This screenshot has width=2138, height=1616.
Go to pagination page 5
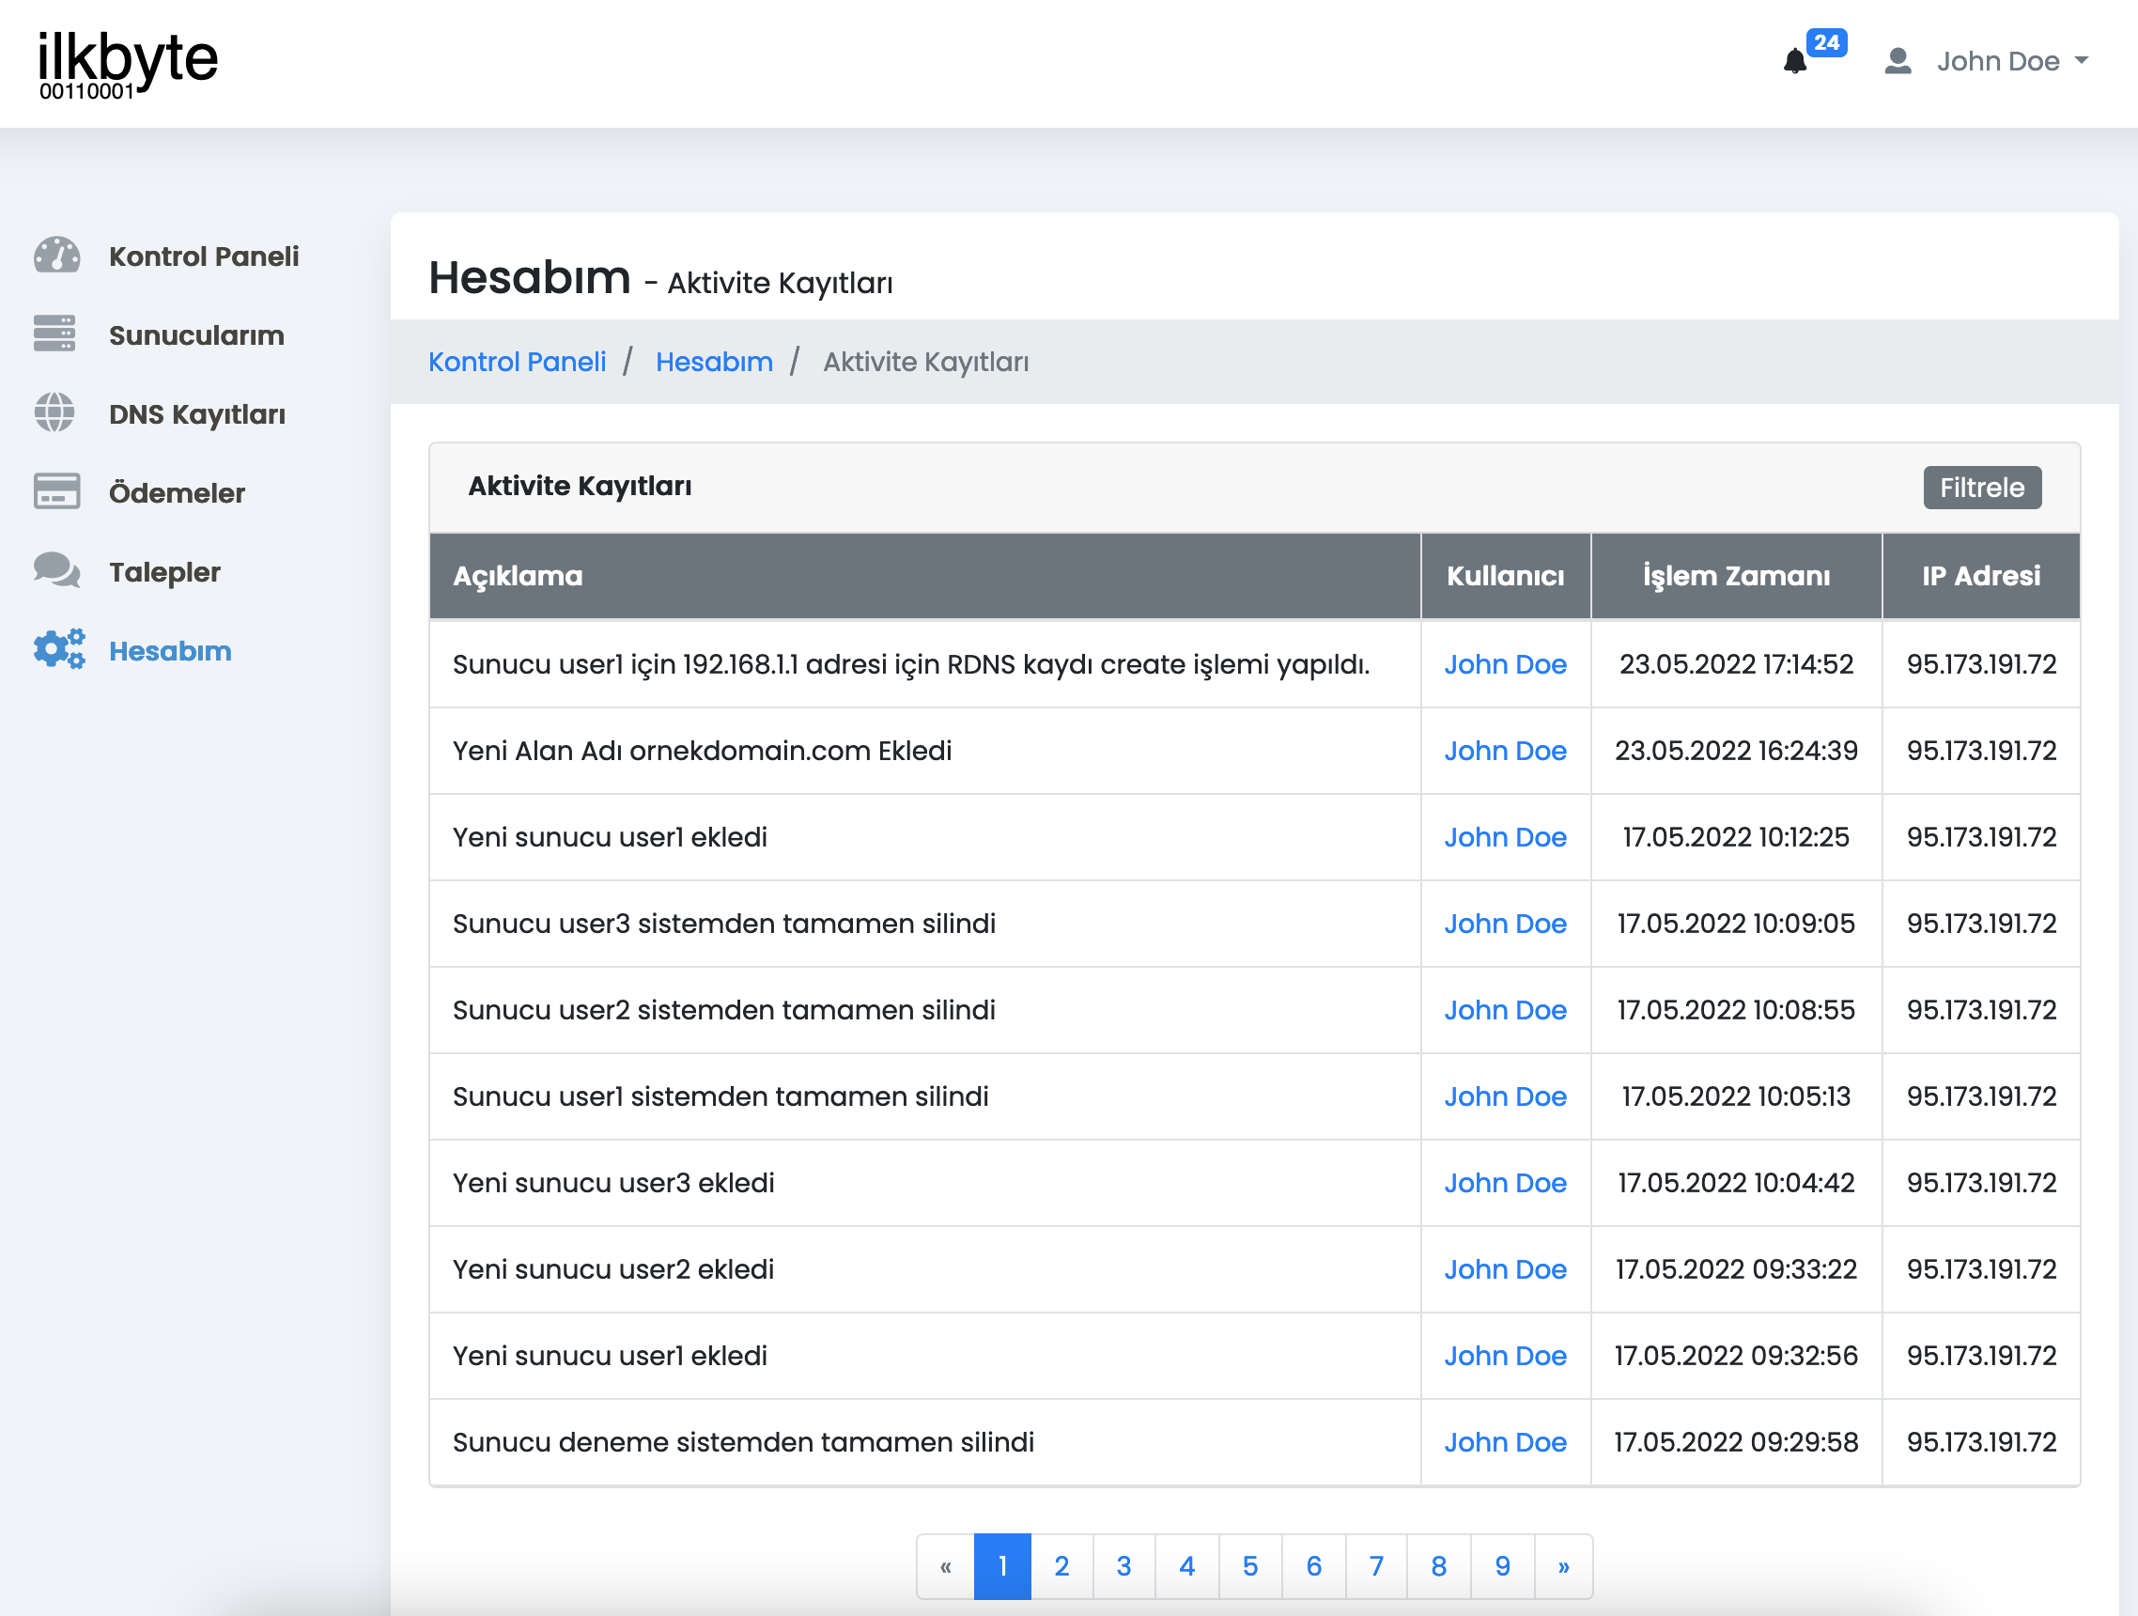coord(1249,1566)
